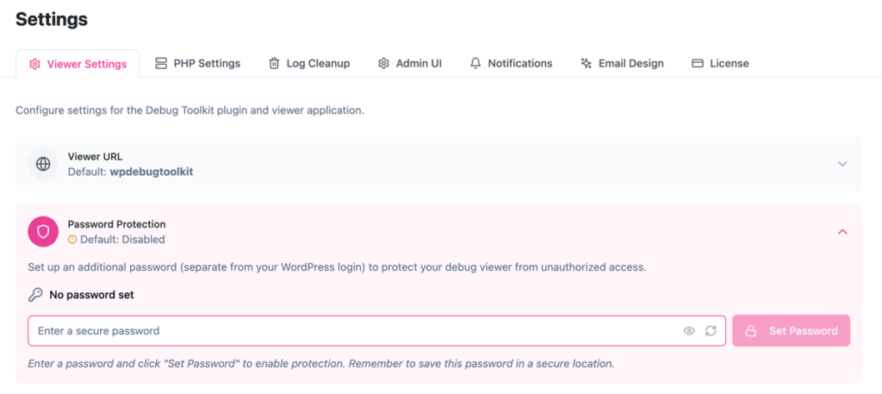Click the 'Password Protection' heading text
Viewport: 882px width, 394px height.
click(117, 224)
